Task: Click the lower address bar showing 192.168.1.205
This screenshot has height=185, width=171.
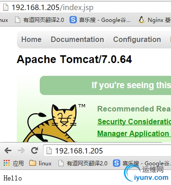Action: [107, 151]
